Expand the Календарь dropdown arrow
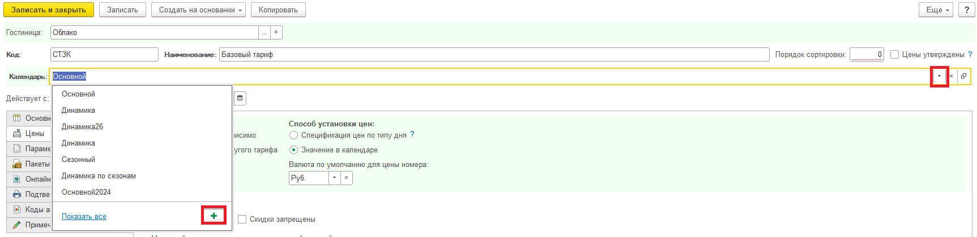Viewport: 977px width, 237px height. (940, 76)
